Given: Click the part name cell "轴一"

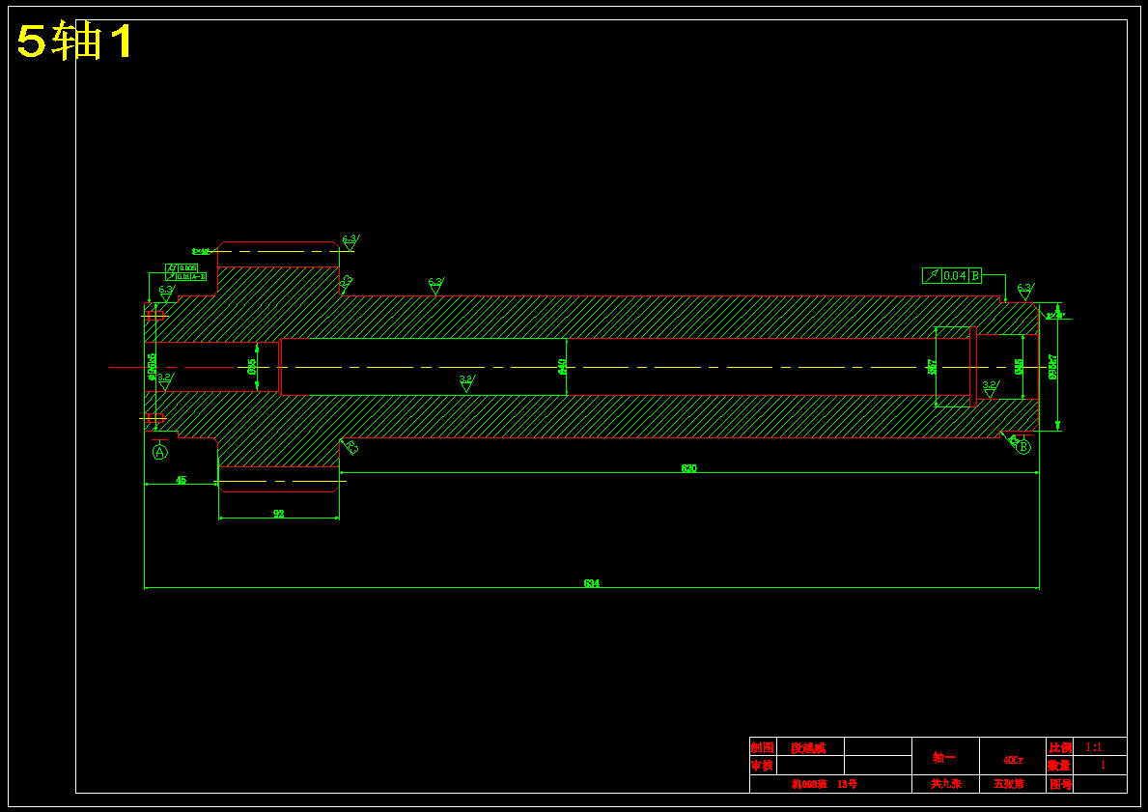Looking at the screenshot, I should point(945,757).
